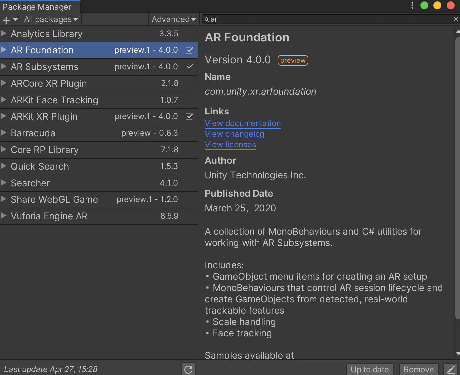Open the three-dot window options menu
460x375 pixels.
[x=412, y=5]
